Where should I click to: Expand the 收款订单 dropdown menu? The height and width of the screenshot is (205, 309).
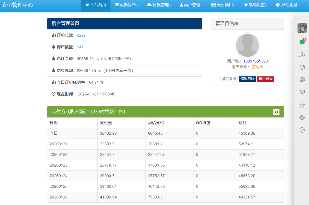click(127, 5)
